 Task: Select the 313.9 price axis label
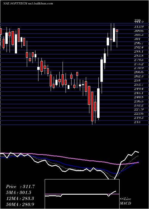tap(139, 27)
